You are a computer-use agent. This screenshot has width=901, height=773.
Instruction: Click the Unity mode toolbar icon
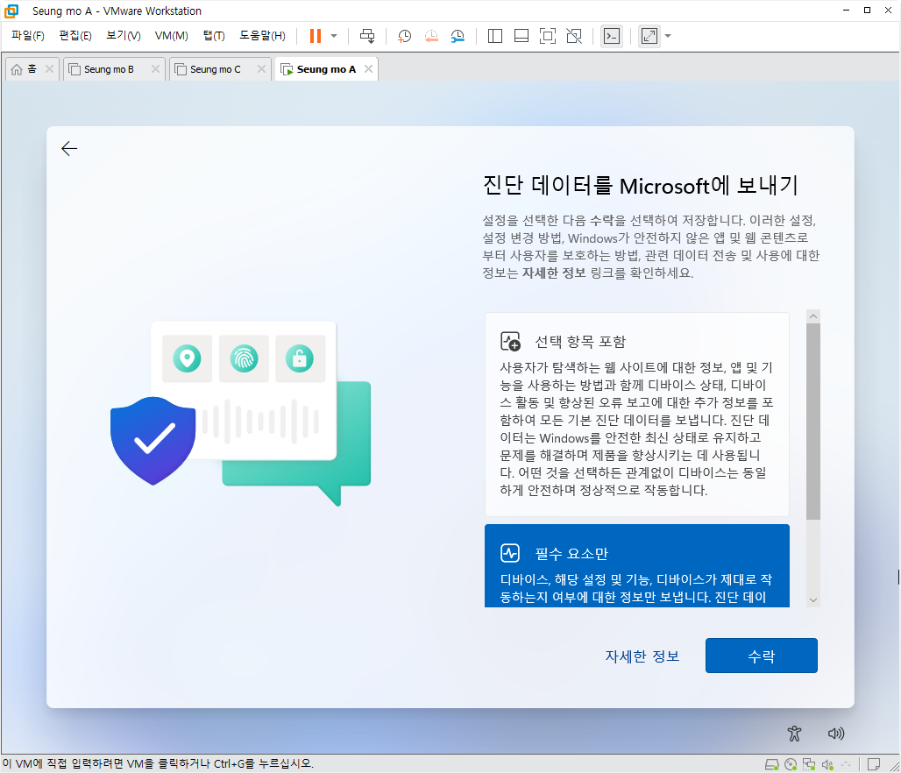point(574,36)
